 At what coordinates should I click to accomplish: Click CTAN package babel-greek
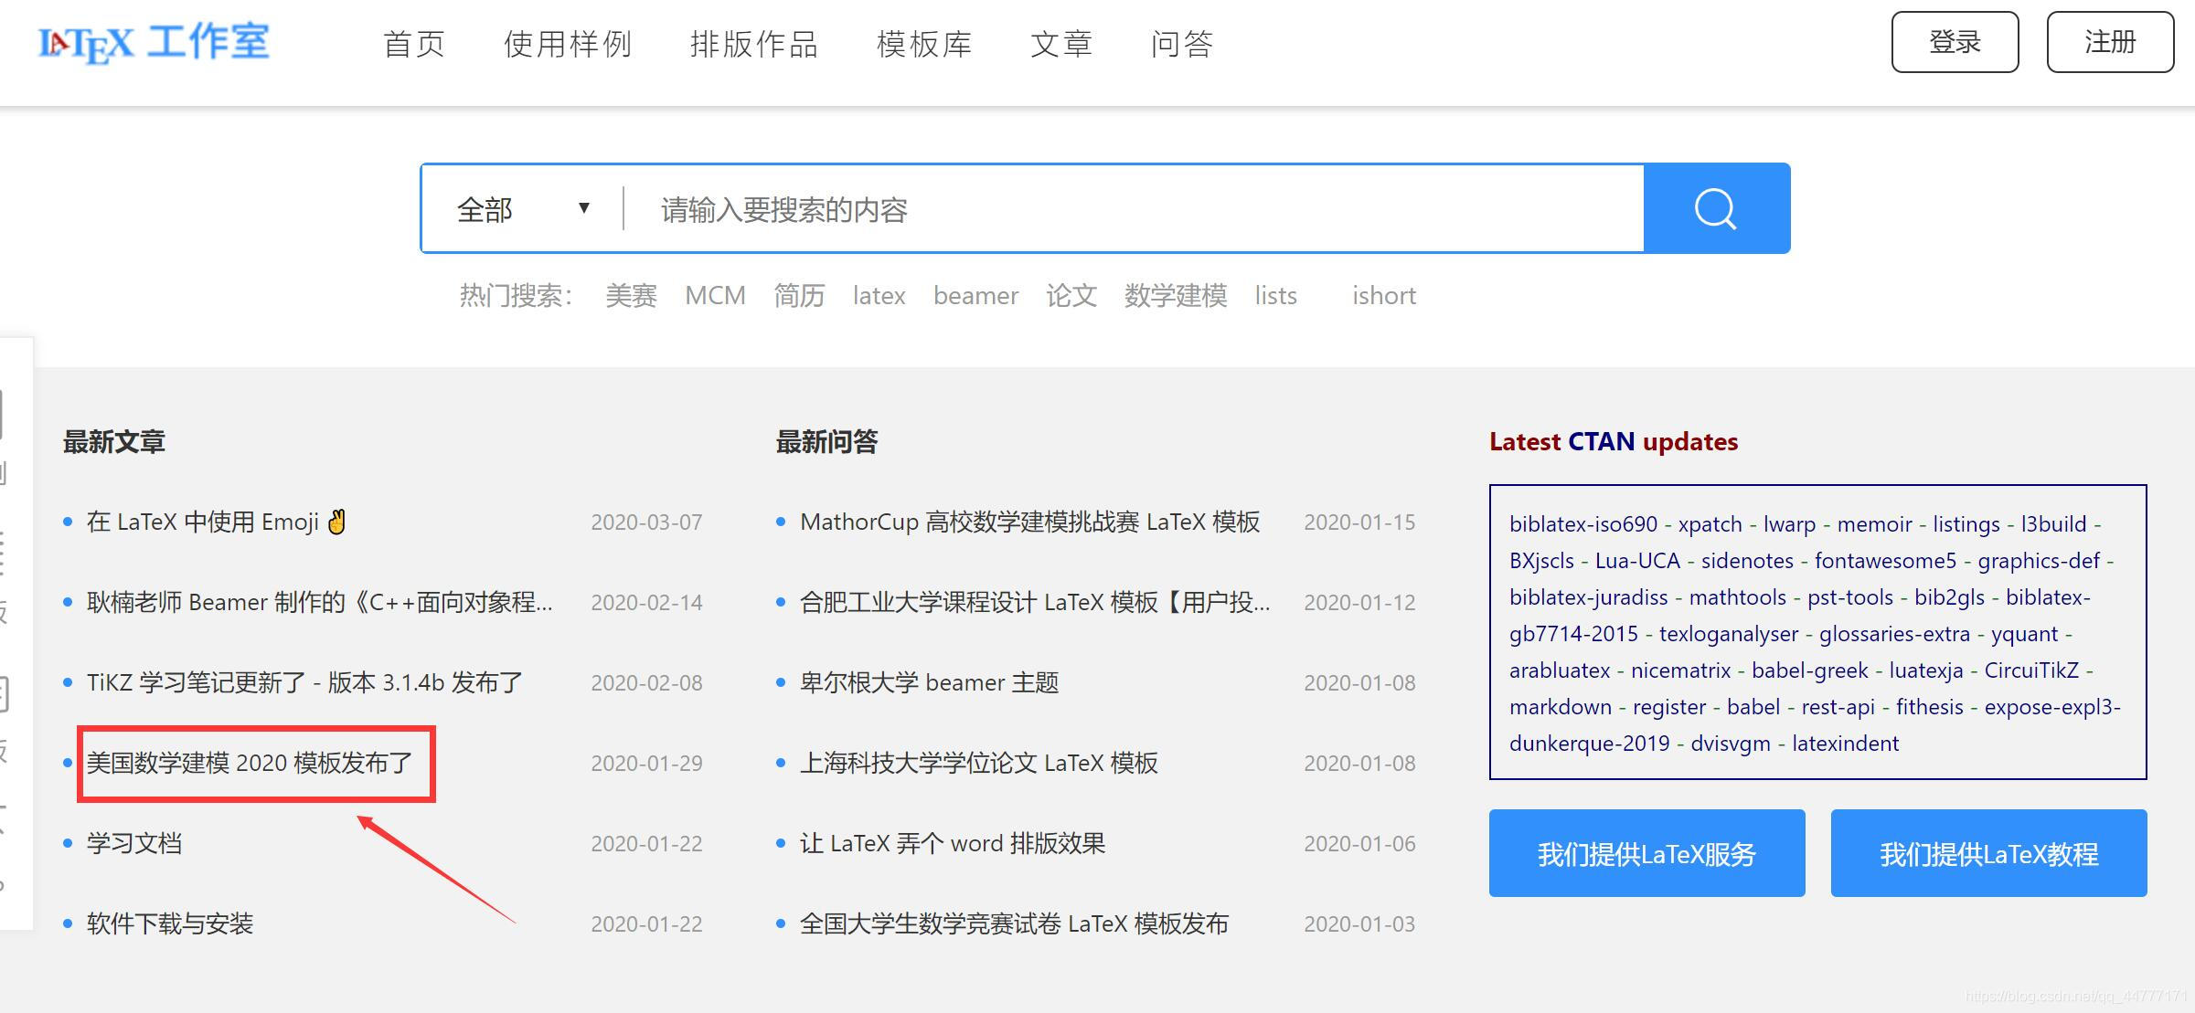pos(1809,670)
